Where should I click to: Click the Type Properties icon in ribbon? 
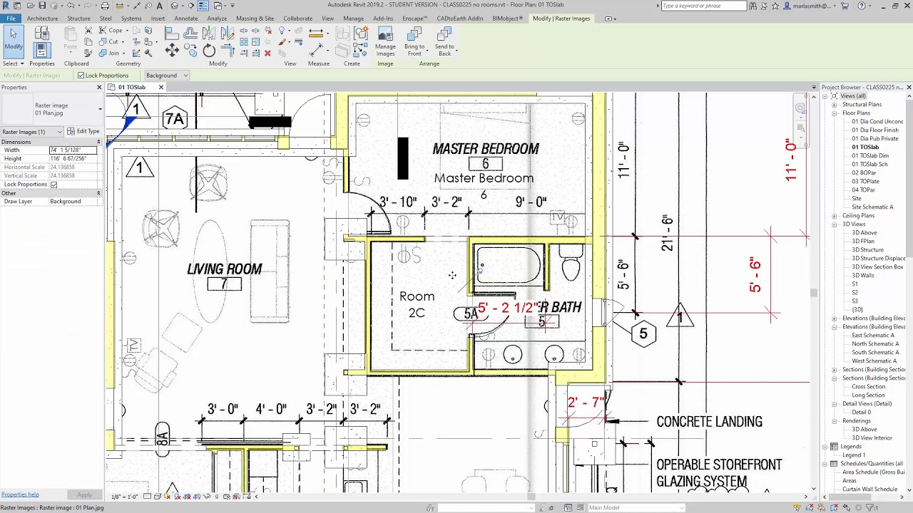tap(41, 33)
